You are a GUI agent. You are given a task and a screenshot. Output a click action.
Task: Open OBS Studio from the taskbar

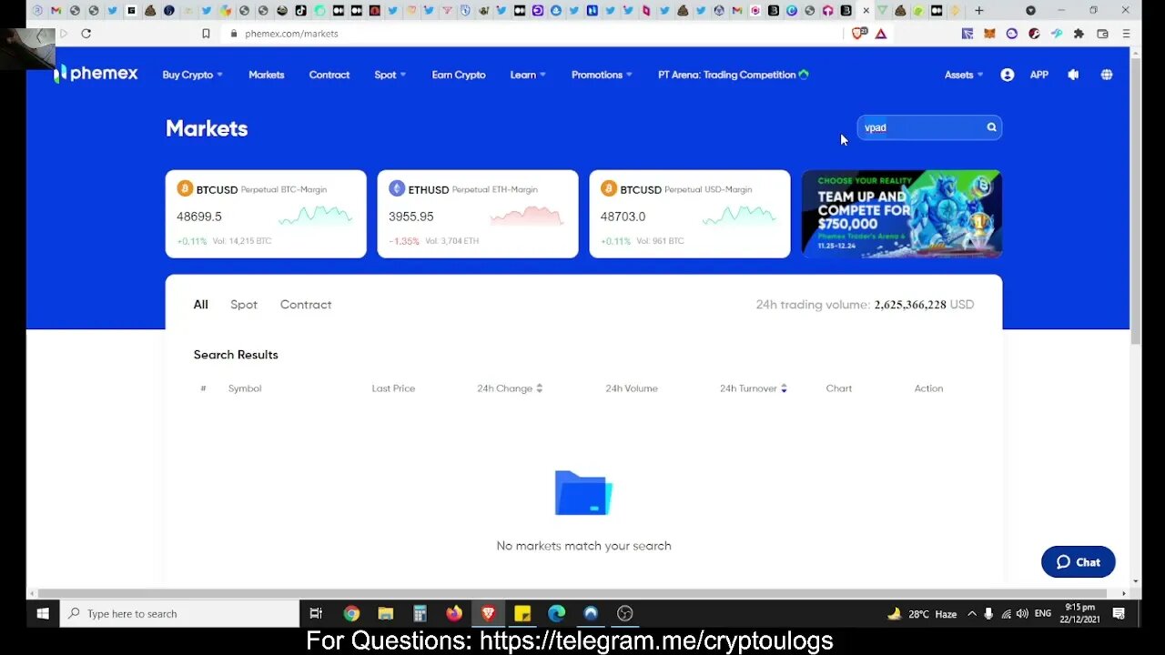click(x=624, y=614)
